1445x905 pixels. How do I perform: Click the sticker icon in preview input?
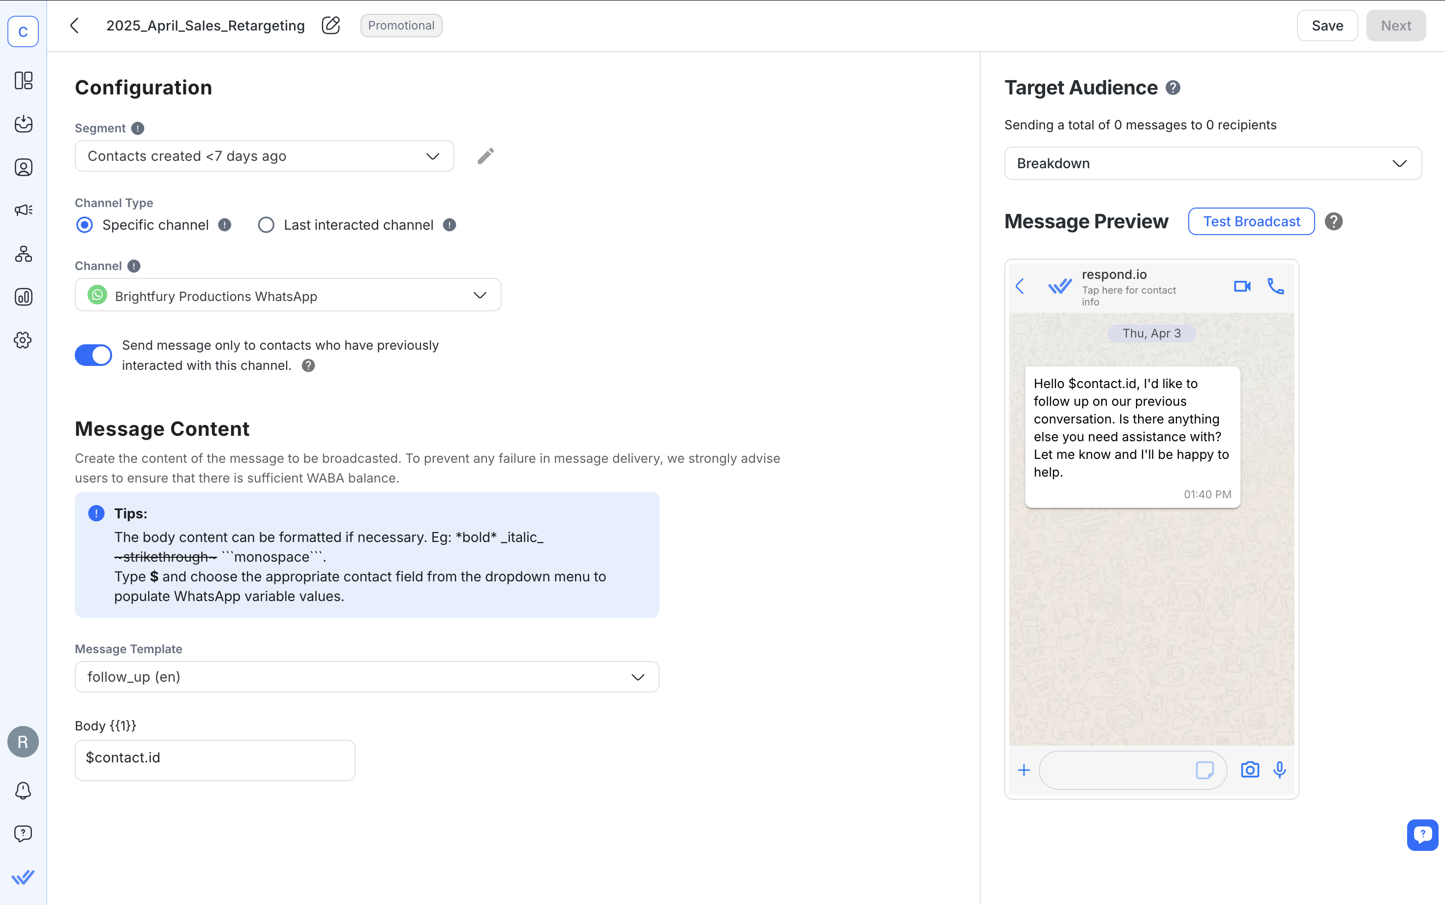point(1204,770)
